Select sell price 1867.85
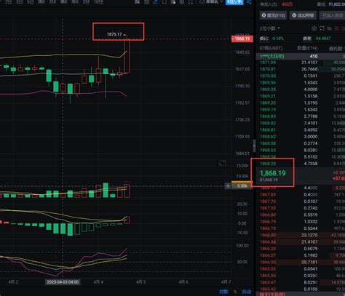Viewport: 345px width, 296px height. pos(268,195)
